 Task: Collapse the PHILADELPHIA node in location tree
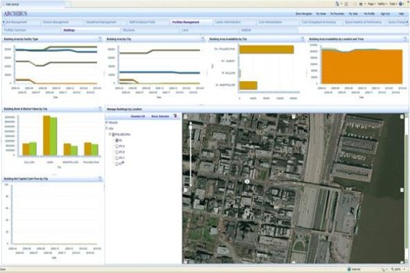pos(110,134)
